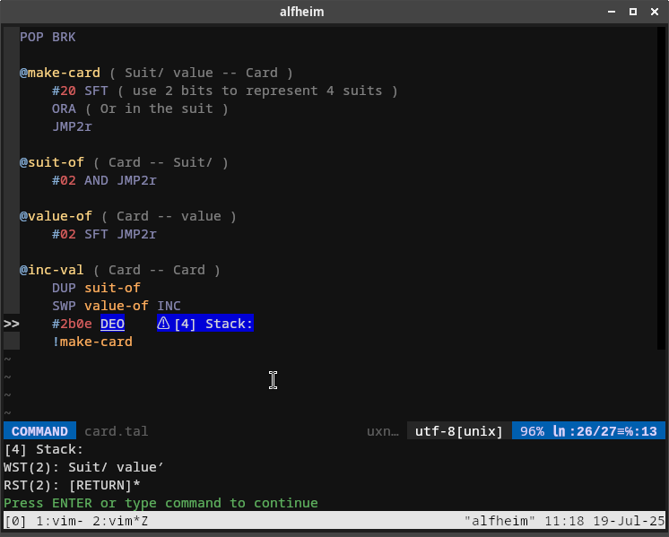Image resolution: width=669 pixels, height=537 pixels.
Task: Click 'use 2 bits to represent 4 suits' comment
Action: click(257, 91)
